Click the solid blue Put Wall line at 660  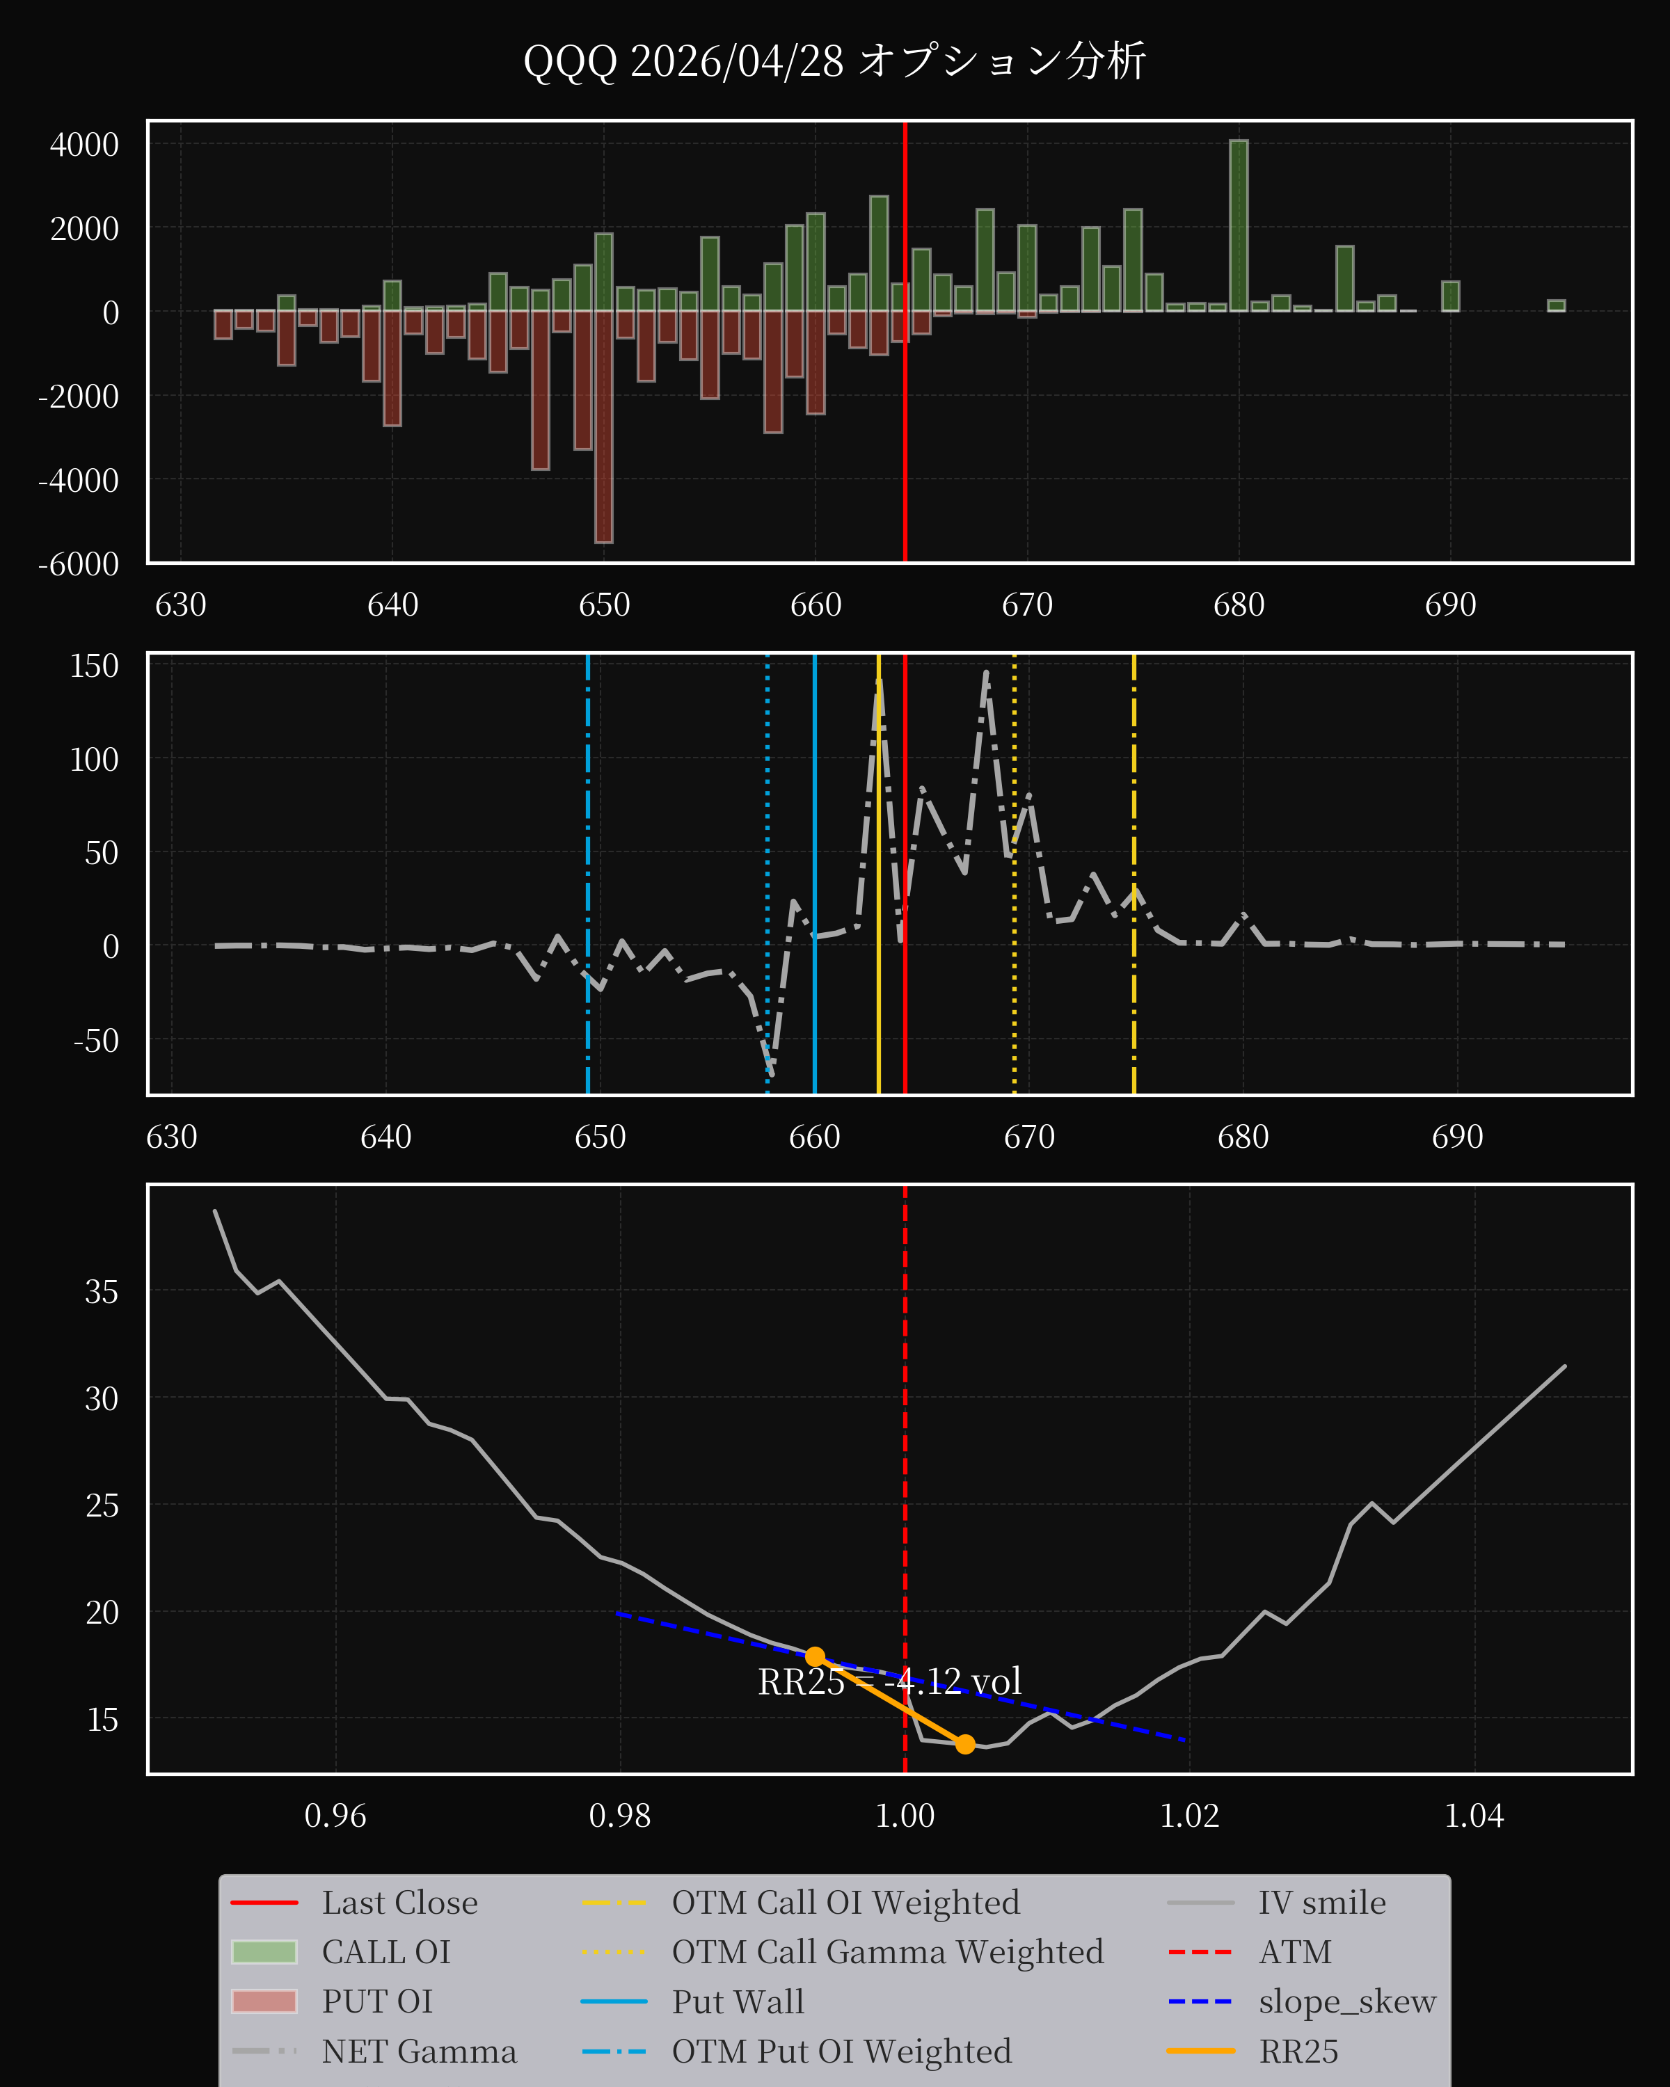(x=815, y=874)
